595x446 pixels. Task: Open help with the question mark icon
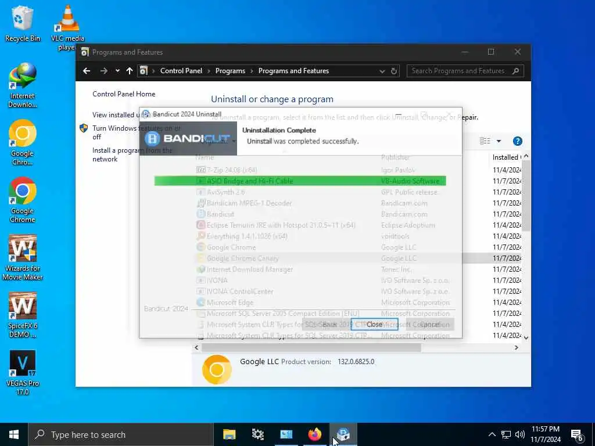[x=517, y=141]
